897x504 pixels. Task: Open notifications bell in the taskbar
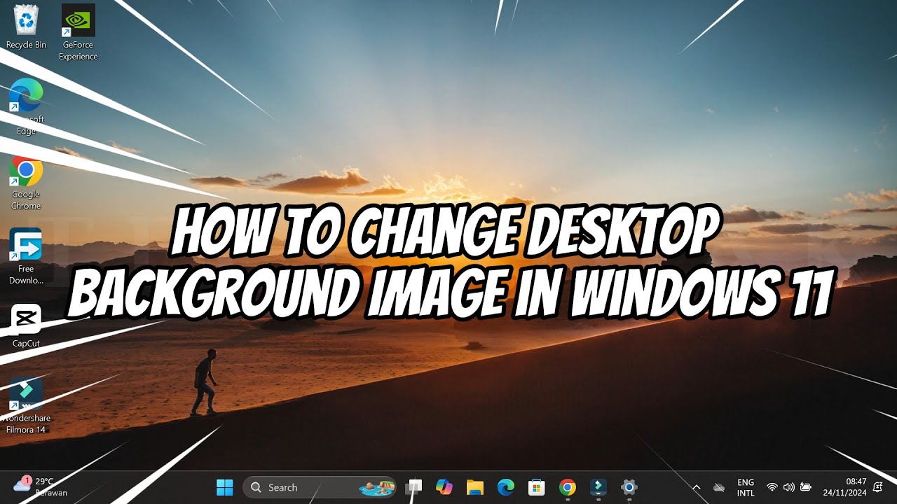pyautogui.click(x=877, y=487)
